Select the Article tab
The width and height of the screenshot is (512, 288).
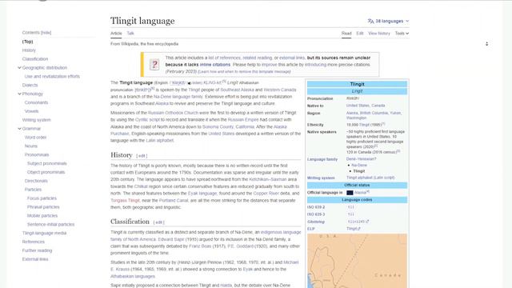coord(116,34)
